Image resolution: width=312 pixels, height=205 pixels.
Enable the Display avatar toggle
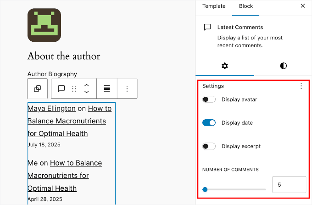click(x=209, y=100)
